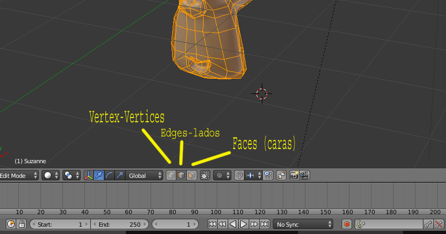The image size is (446, 234).
Task: Jump to previous keyframe
Action: pyautogui.click(x=222, y=225)
